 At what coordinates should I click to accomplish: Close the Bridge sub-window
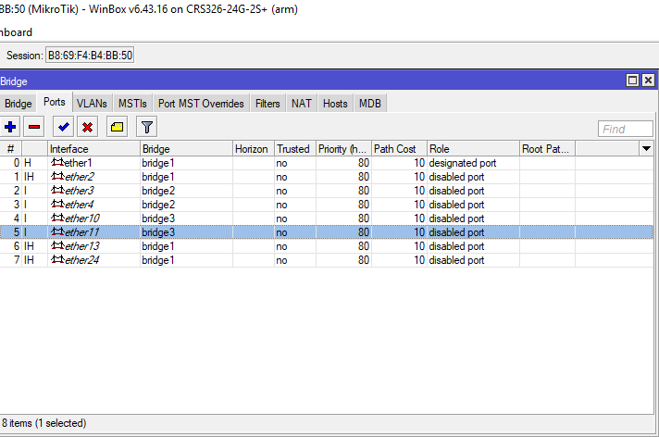pyautogui.click(x=648, y=80)
